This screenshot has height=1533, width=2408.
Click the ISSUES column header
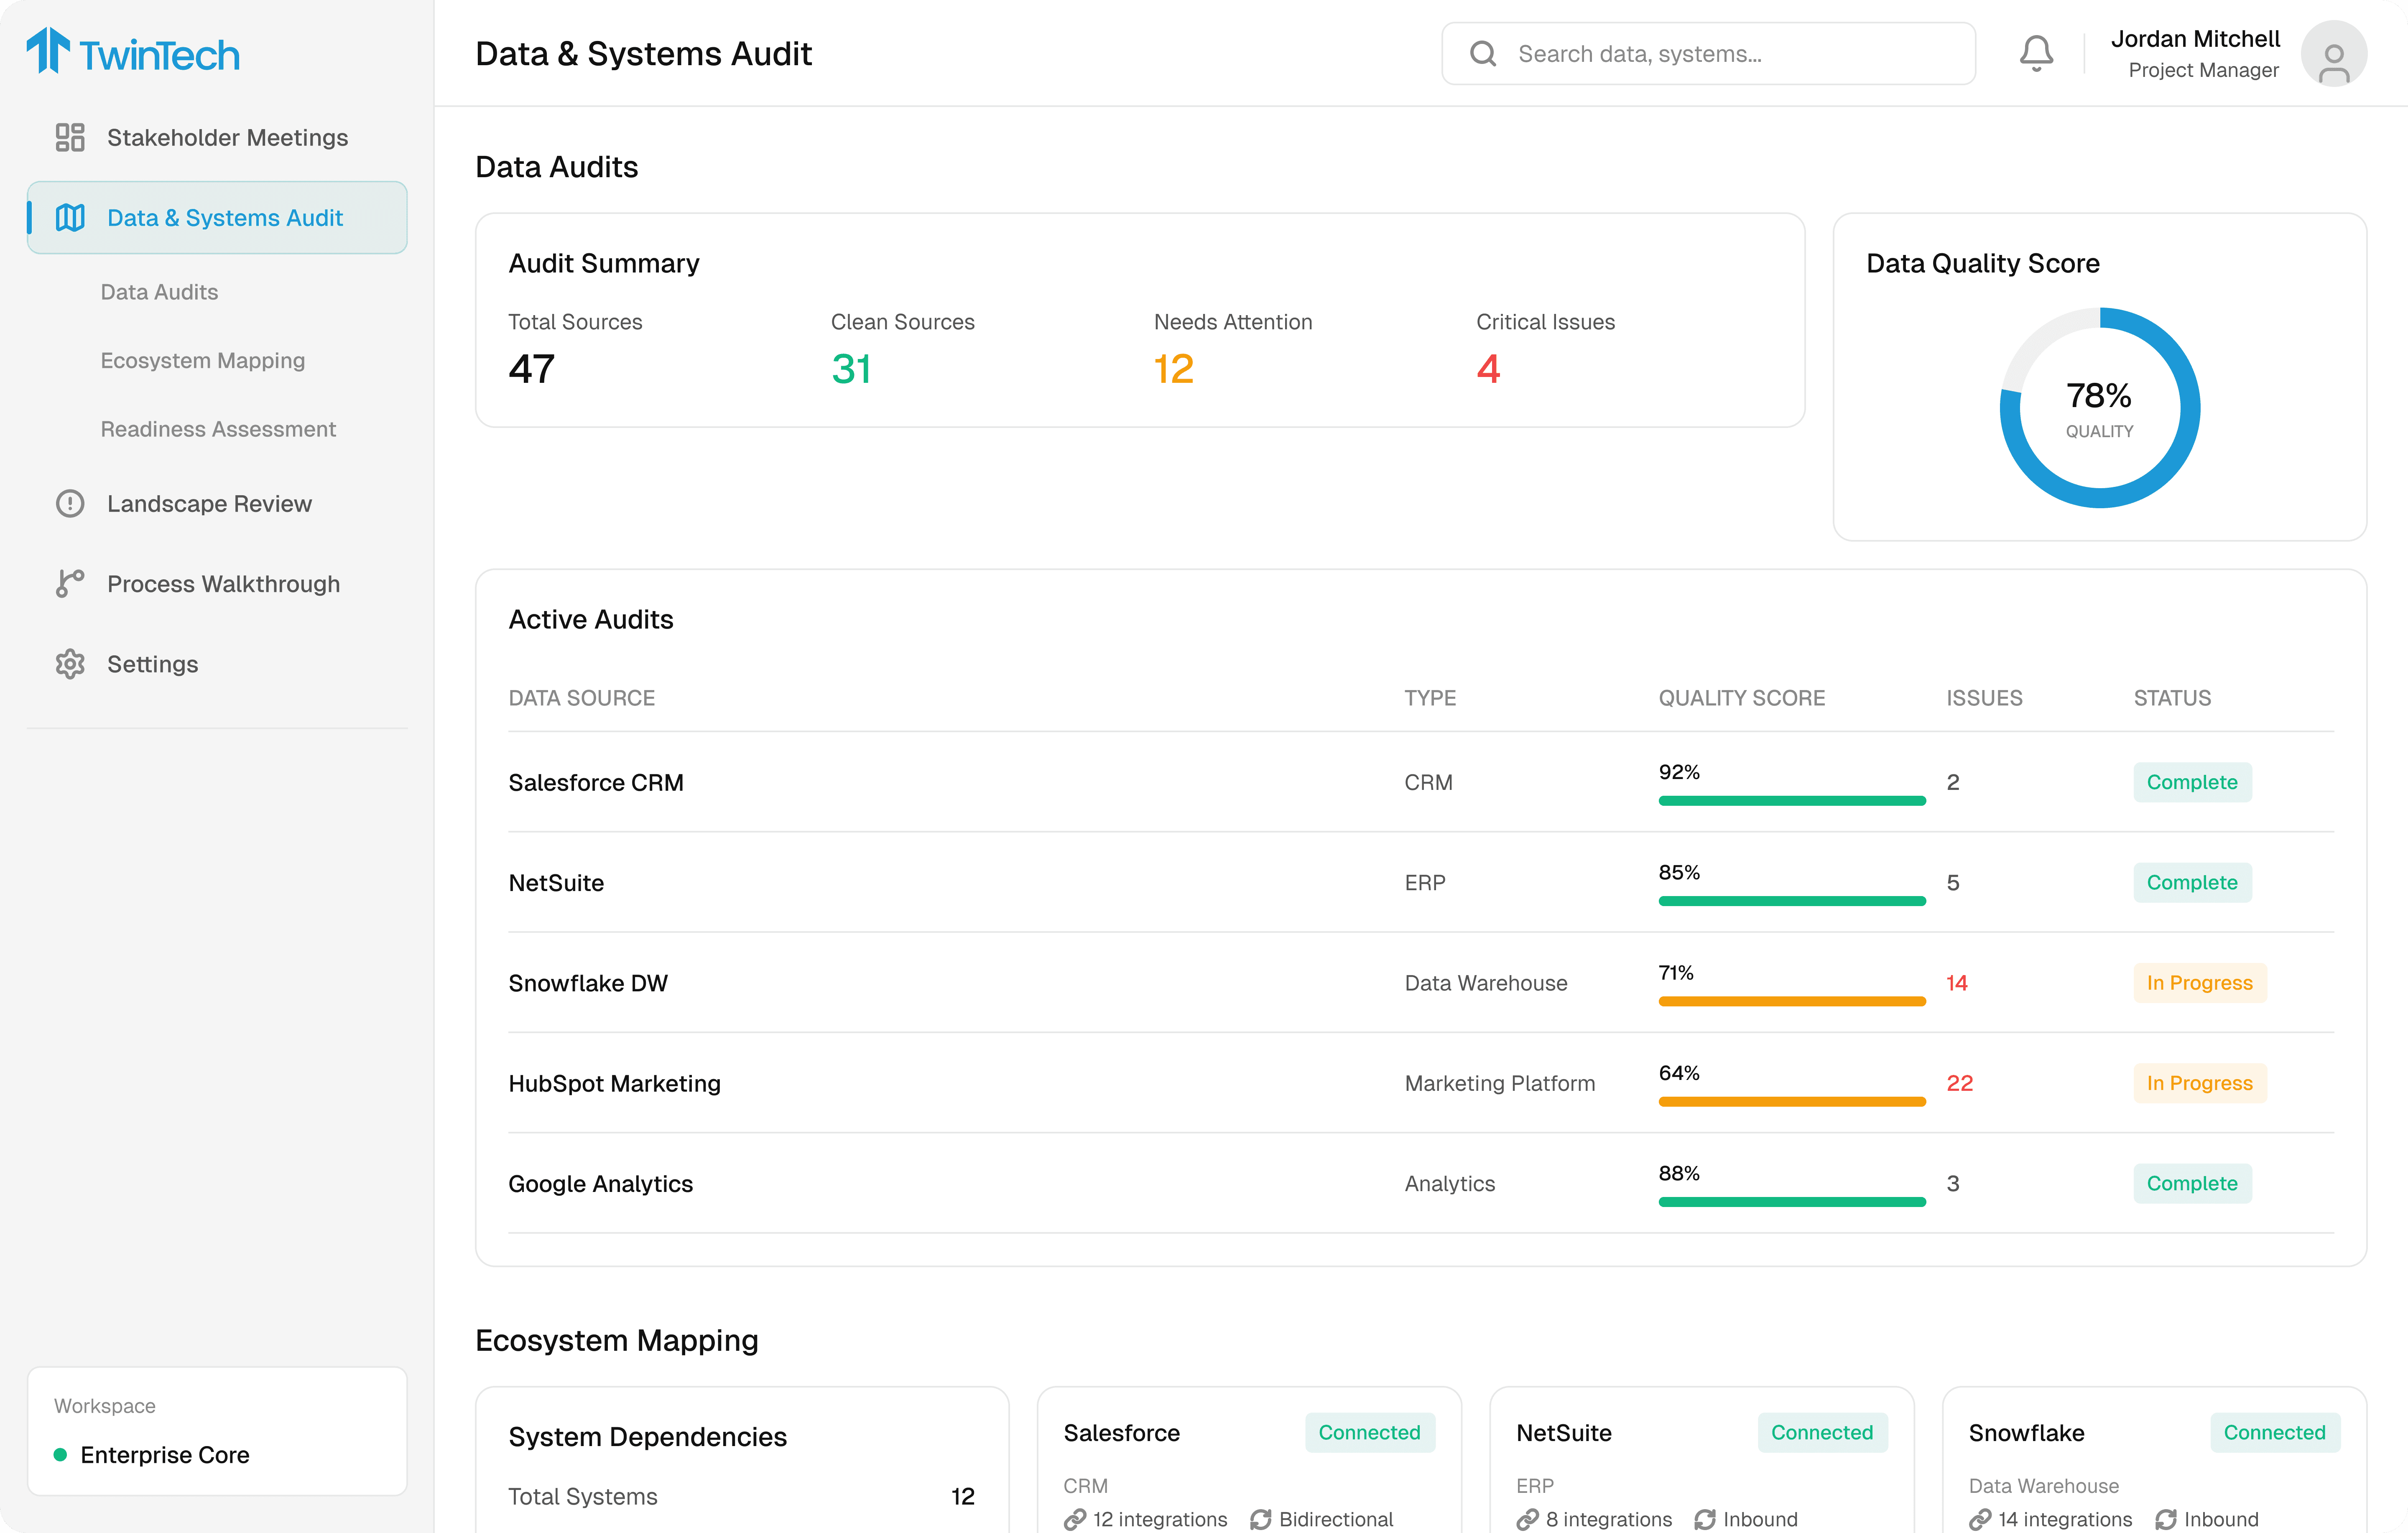coord(1984,698)
